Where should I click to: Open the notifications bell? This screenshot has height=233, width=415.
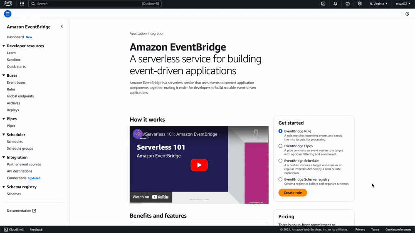[x=335, y=4]
